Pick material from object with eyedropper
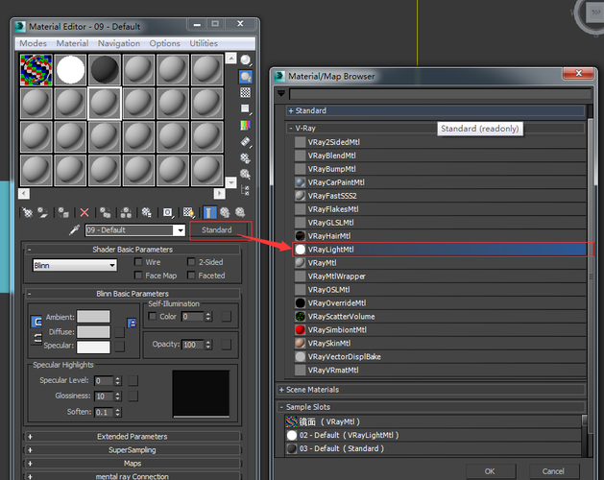Screen dimensions: 604x480 [x=74, y=230]
